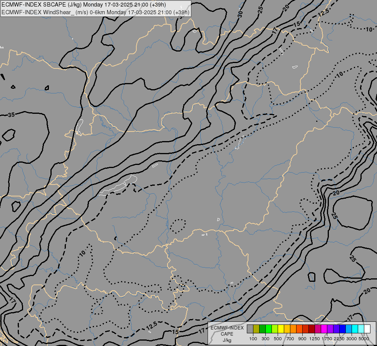
Task: Pick the pure yellow legend swatch
Action: (x=281, y=329)
